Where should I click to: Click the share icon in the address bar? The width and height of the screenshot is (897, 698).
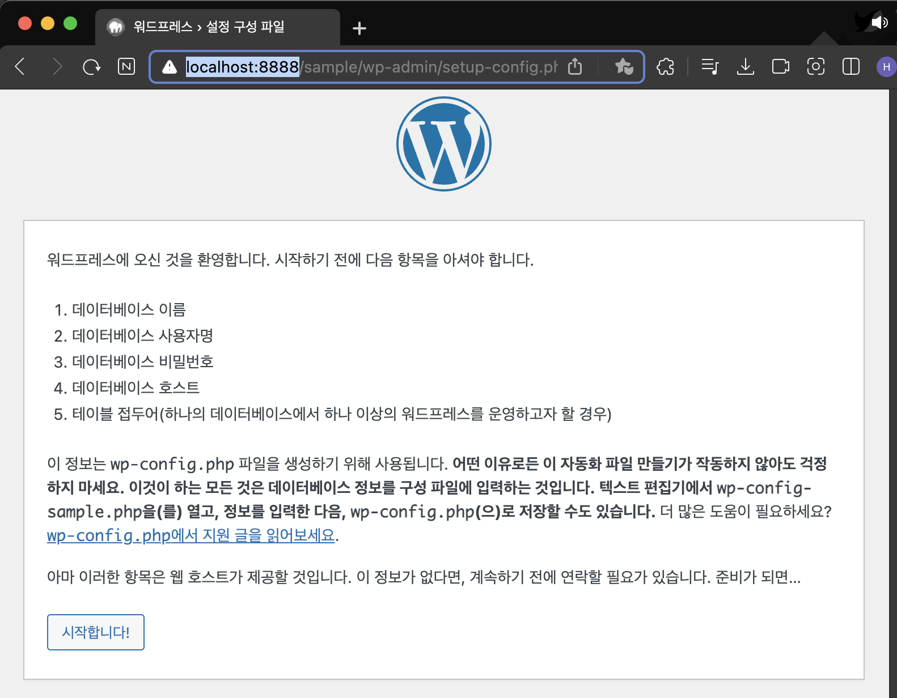coord(575,66)
